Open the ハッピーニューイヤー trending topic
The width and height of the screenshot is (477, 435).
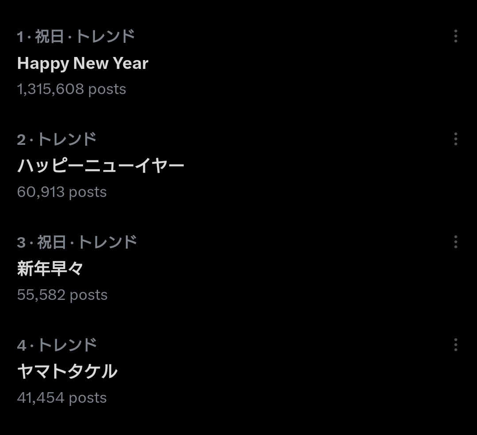[x=100, y=166]
